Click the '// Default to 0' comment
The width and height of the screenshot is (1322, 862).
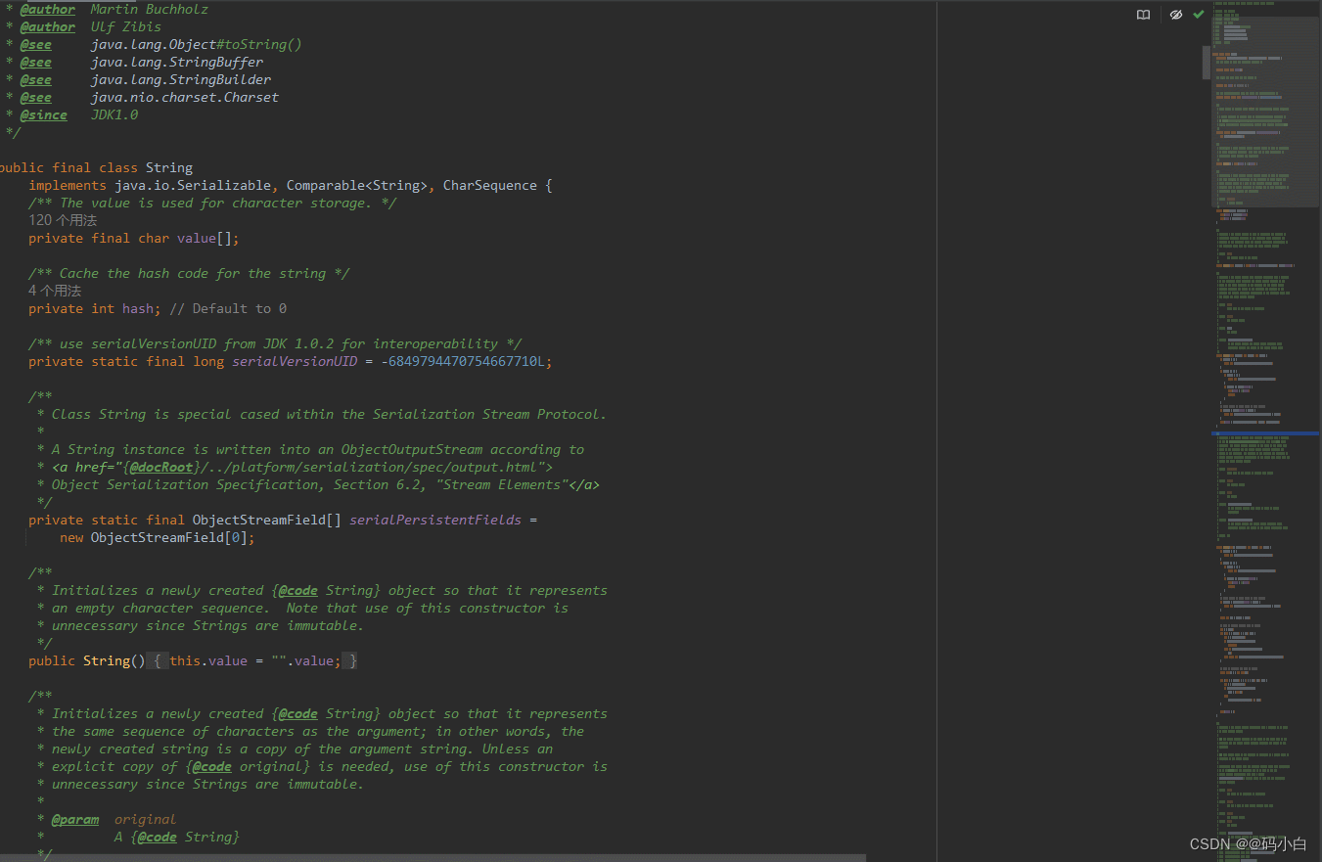[x=228, y=308]
